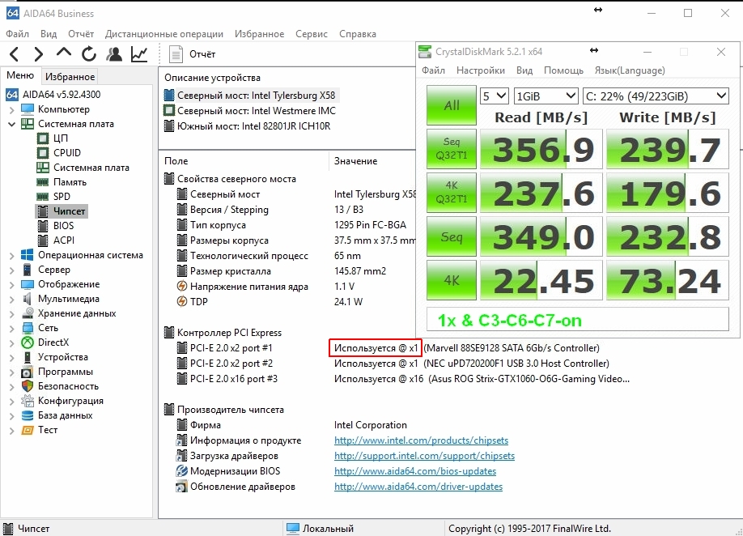This screenshot has width=743, height=536.
Task: Open the aida64.com/driver-updates link
Action: pos(418,487)
